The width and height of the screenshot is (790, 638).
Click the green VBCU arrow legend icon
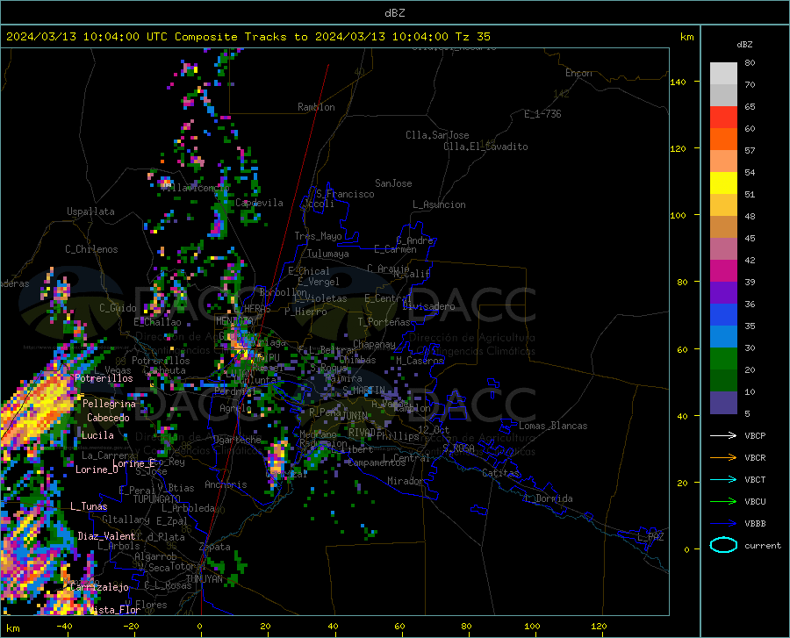723,502
